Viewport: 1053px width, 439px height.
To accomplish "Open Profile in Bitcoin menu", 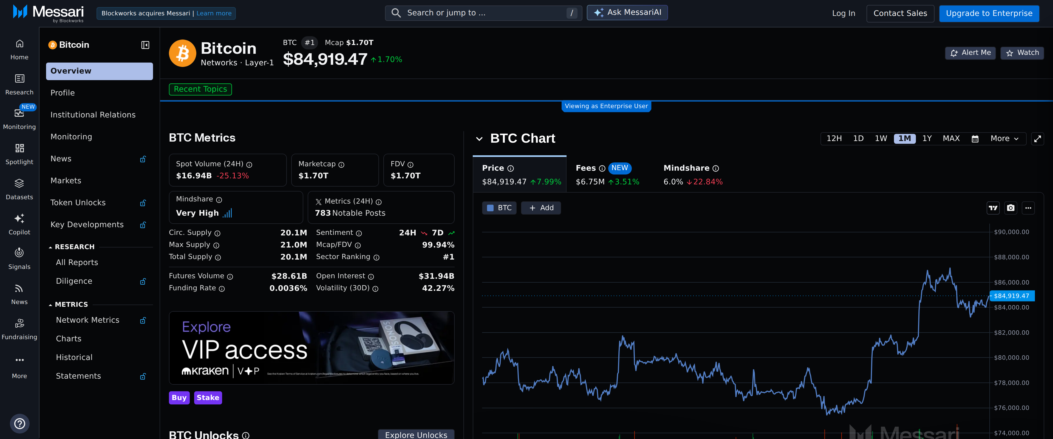I will click(99, 93).
